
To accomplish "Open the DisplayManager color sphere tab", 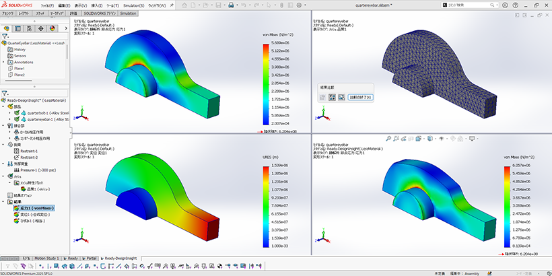I will tap(53, 28).
